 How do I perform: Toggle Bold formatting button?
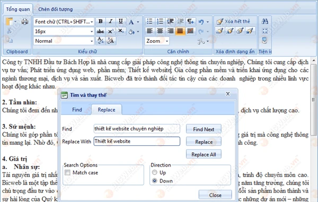coord(100,21)
